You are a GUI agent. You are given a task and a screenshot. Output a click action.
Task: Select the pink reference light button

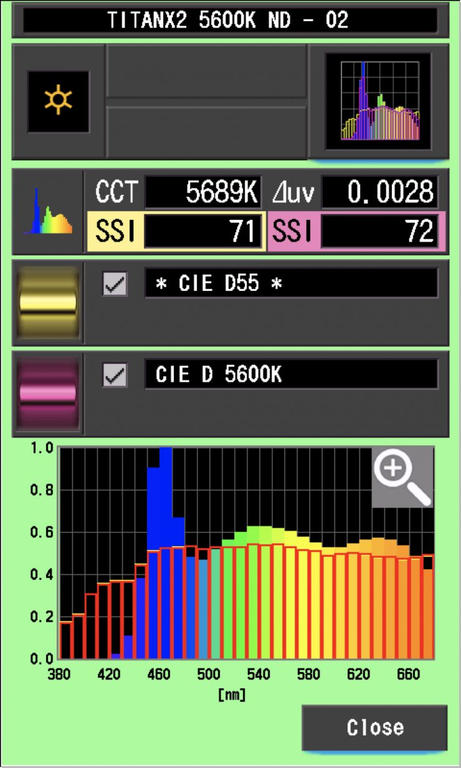48,394
